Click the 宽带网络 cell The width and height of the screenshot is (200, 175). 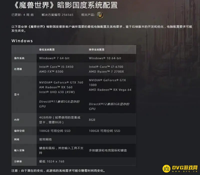tap(45, 140)
